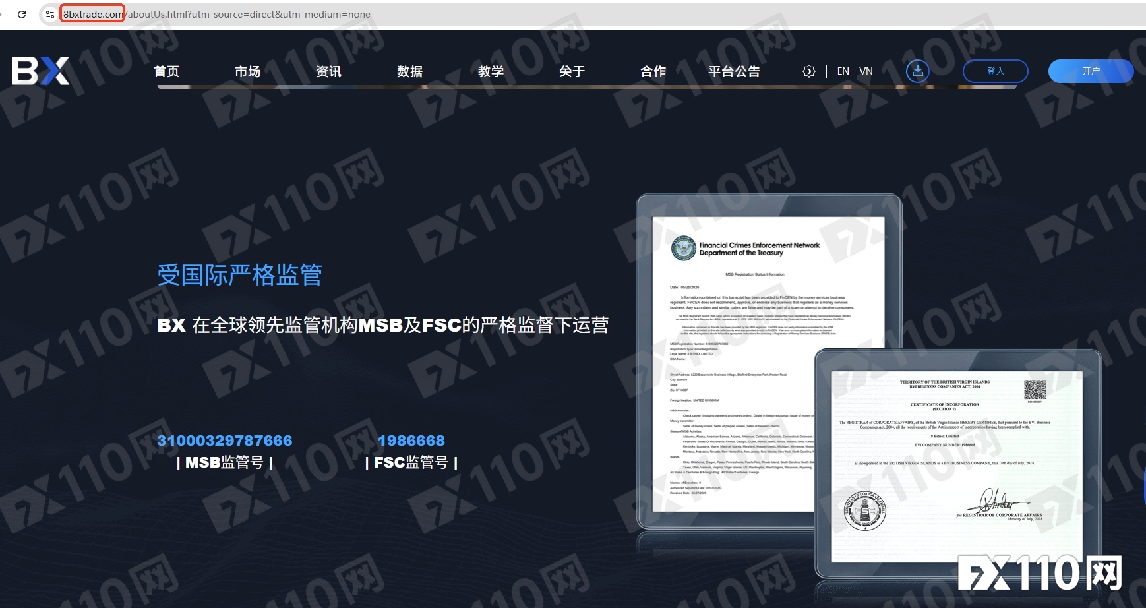Click the QR code on BVI certificate

tap(1035, 390)
